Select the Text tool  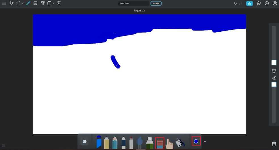coord(43,3)
